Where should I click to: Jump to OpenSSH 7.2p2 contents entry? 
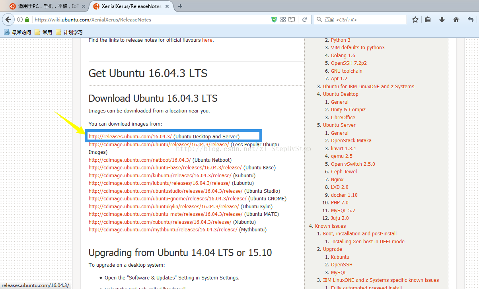349,63
